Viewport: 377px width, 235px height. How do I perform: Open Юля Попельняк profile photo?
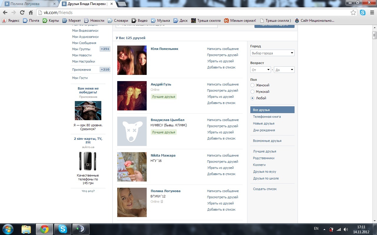pos(132,60)
